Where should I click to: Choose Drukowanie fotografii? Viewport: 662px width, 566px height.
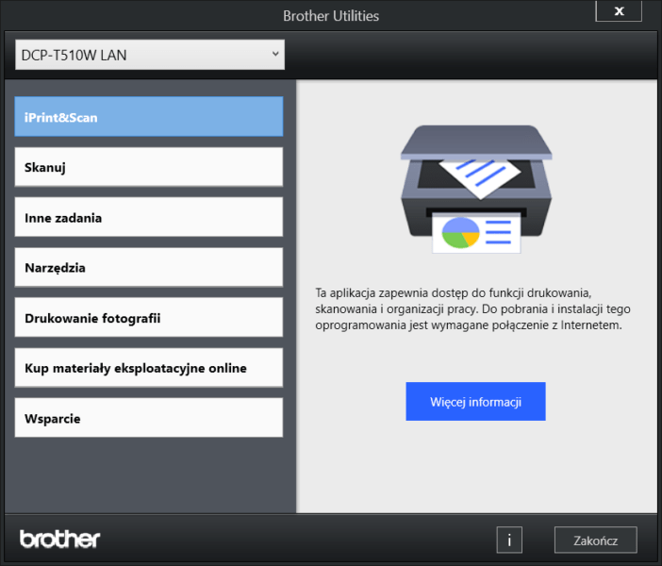click(x=149, y=317)
